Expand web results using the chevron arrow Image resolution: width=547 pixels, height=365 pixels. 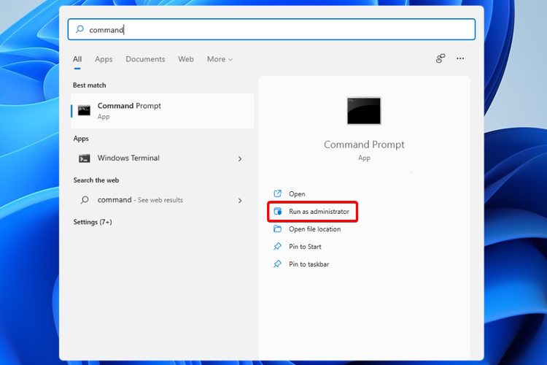click(x=240, y=200)
